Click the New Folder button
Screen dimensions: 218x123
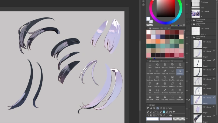pos(150,98)
